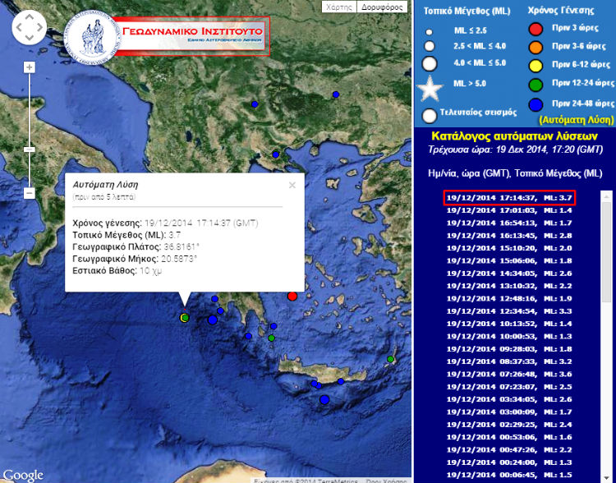Click the large blue marker south of Crete
This screenshot has height=483, width=616.
pos(324,399)
